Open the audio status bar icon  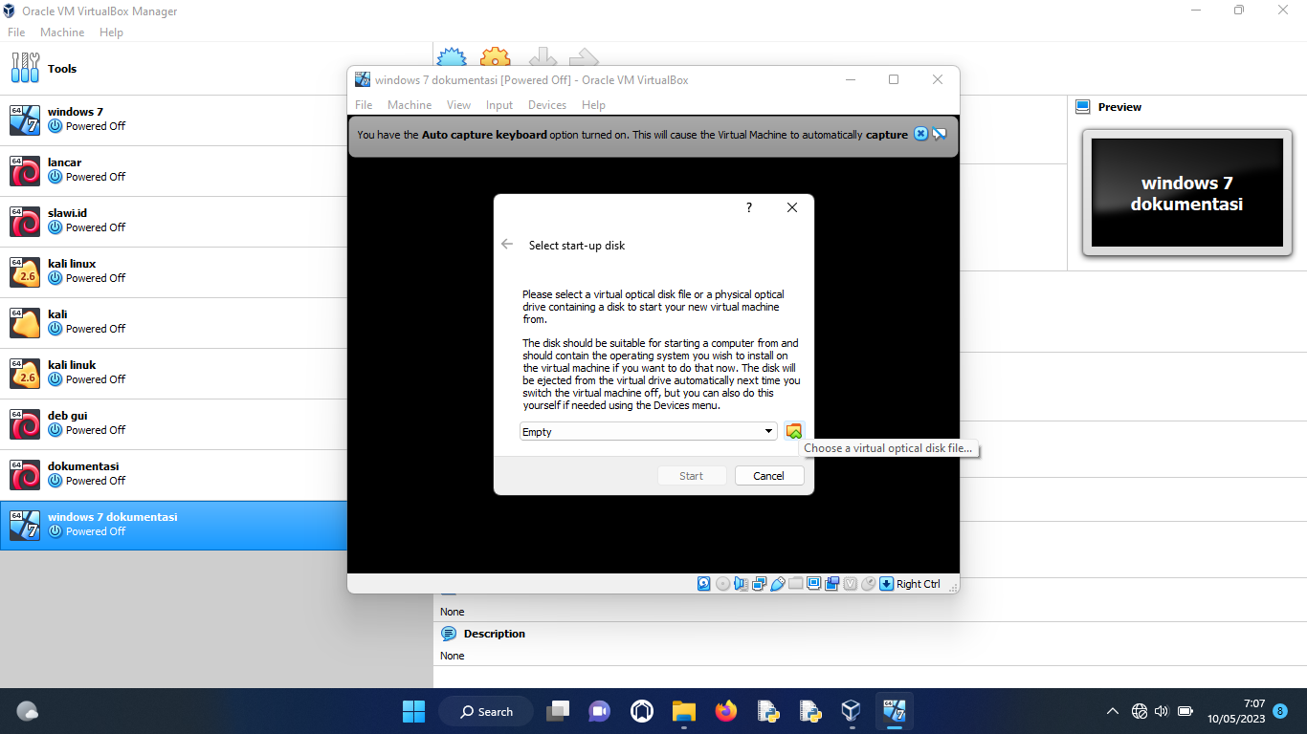[x=742, y=584]
